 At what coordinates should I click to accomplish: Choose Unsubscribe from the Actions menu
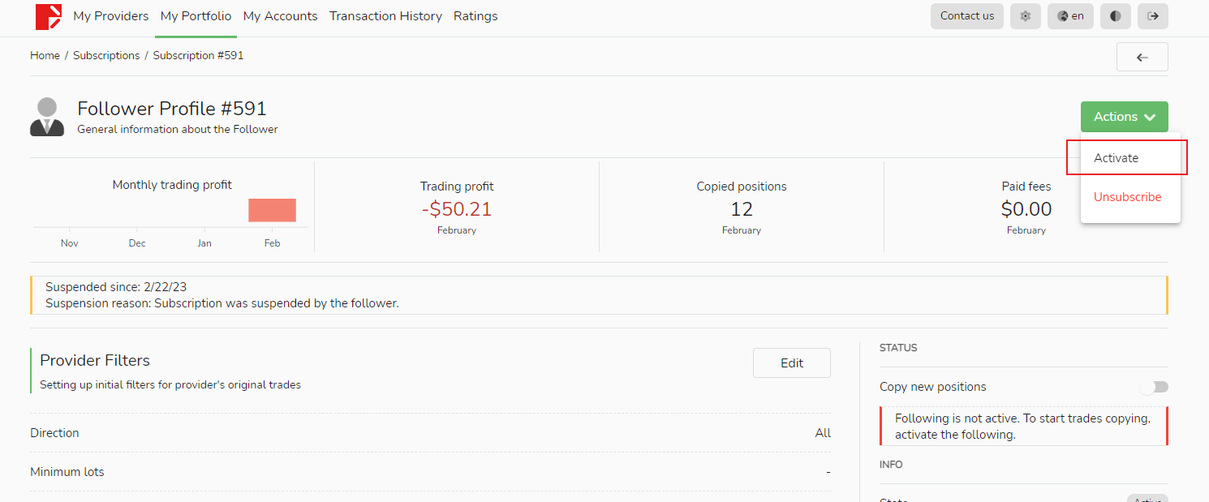tap(1127, 197)
